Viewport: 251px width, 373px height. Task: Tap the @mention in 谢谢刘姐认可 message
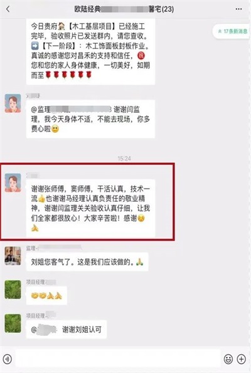click(x=44, y=330)
